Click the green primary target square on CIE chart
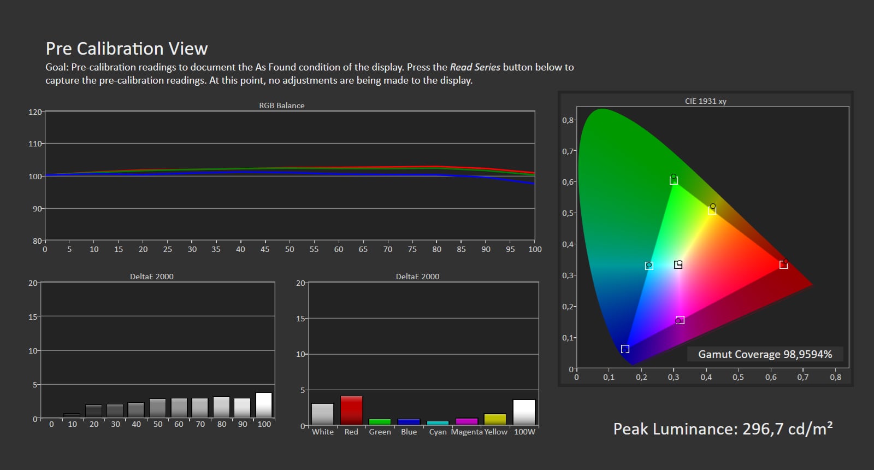Image resolution: width=874 pixels, height=470 pixels. 674,180
